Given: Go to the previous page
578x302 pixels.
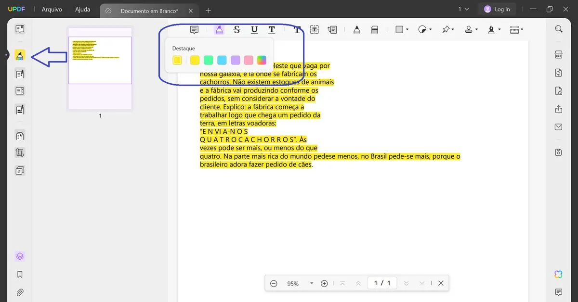Looking at the screenshot, I should (x=358, y=283).
